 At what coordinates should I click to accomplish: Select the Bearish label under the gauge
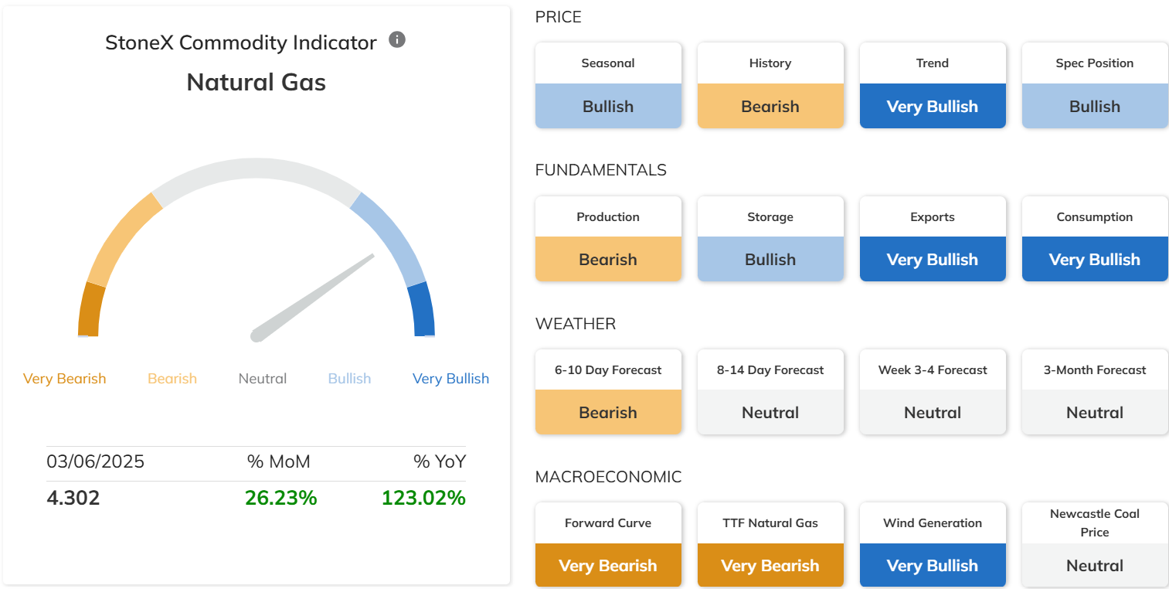(172, 379)
